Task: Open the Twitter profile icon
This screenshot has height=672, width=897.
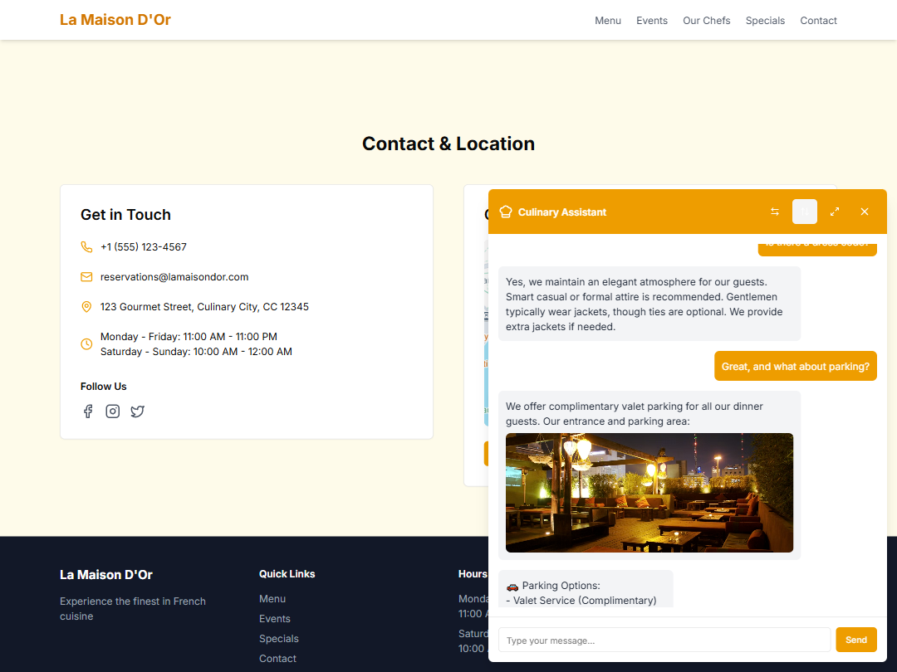Action: click(x=138, y=411)
